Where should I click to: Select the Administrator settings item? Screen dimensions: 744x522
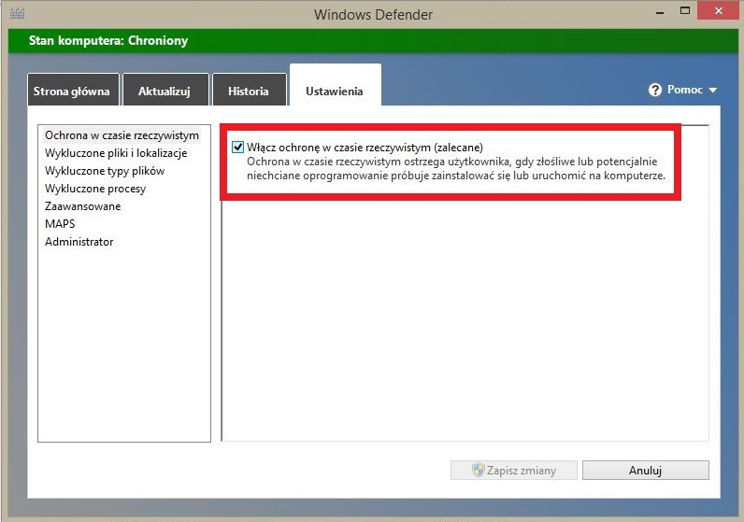(79, 242)
